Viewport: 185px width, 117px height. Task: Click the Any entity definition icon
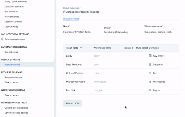[150, 56]
